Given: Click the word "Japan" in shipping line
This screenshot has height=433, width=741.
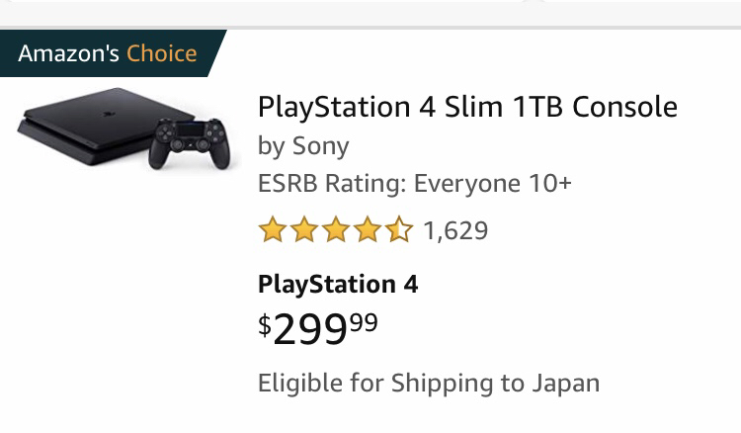Looking at the screenshot, I should (567, 383).
